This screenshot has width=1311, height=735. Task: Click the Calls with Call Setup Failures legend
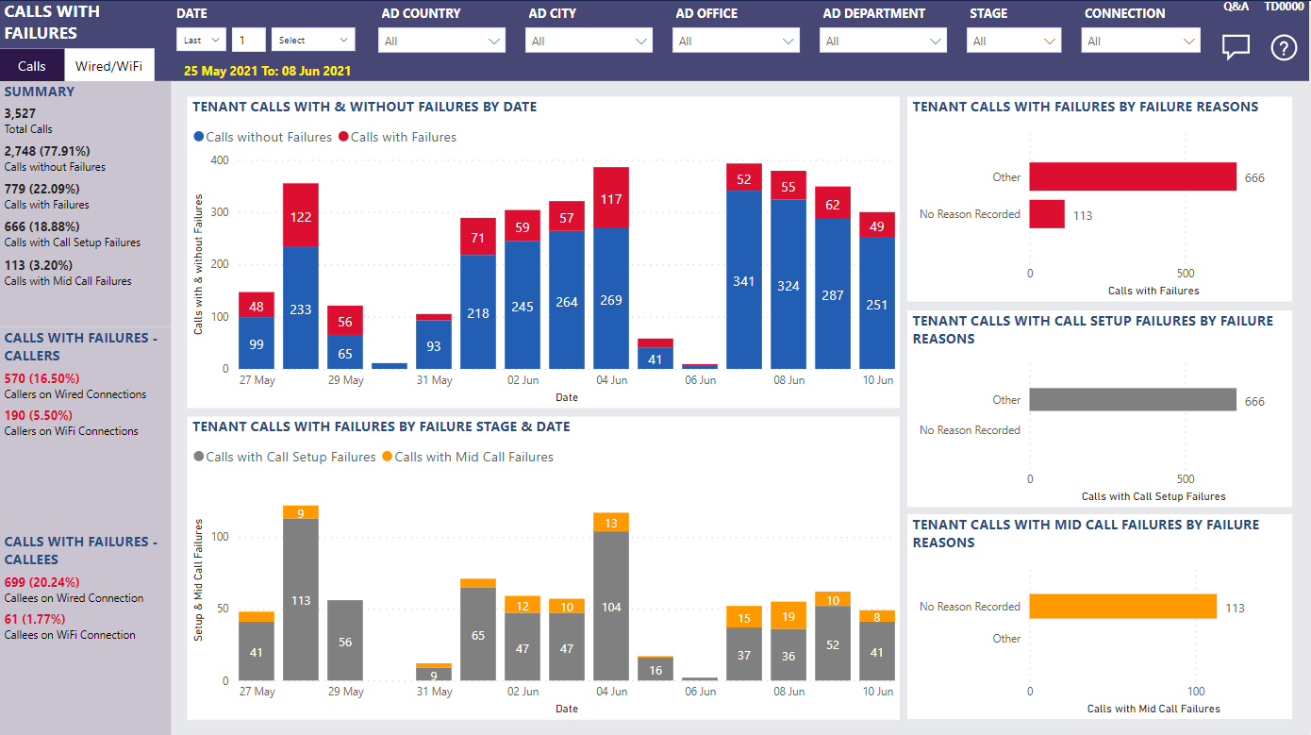coord(284,457)
